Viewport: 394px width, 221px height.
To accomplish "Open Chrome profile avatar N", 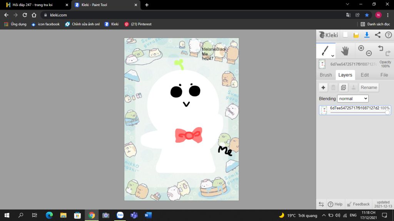I will coord(378,15).
